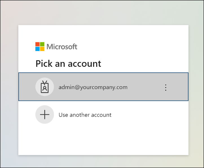Screen dimensions: 204x168
Task: Select the admin@yourcompany.com account text
Action: (x=93, y=87)
